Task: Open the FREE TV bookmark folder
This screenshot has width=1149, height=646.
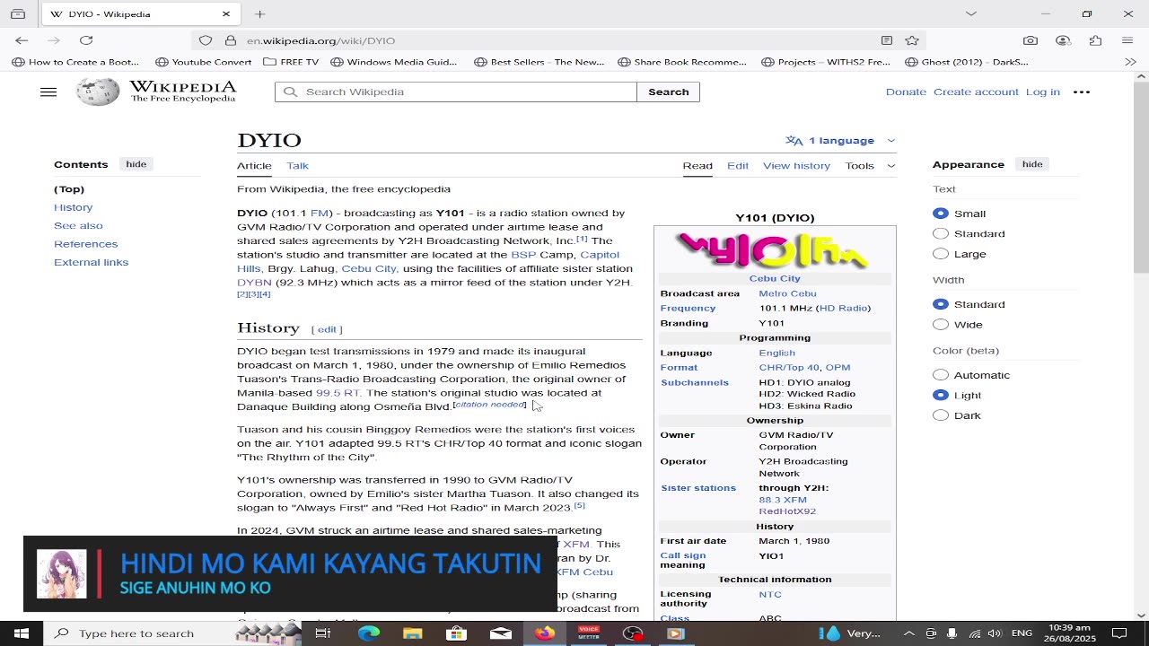Action: 291,62
